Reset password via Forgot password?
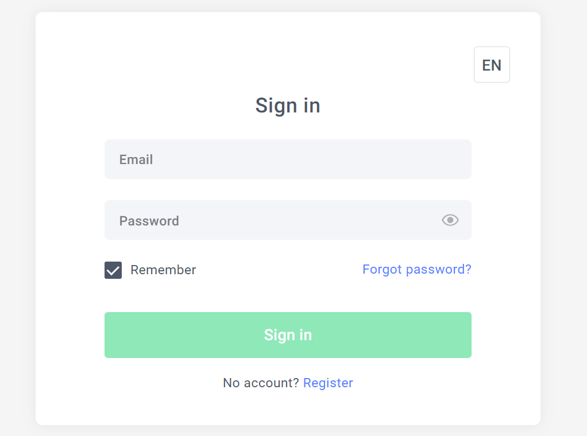Viewport: 587px width, 436px height. click(416, 270)
